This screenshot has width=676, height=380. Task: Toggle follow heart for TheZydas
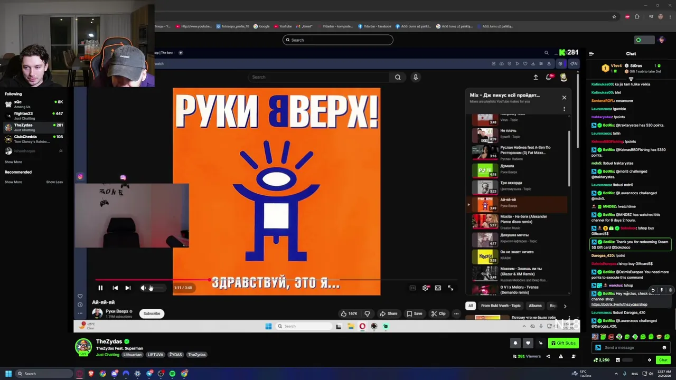point(528,343)
